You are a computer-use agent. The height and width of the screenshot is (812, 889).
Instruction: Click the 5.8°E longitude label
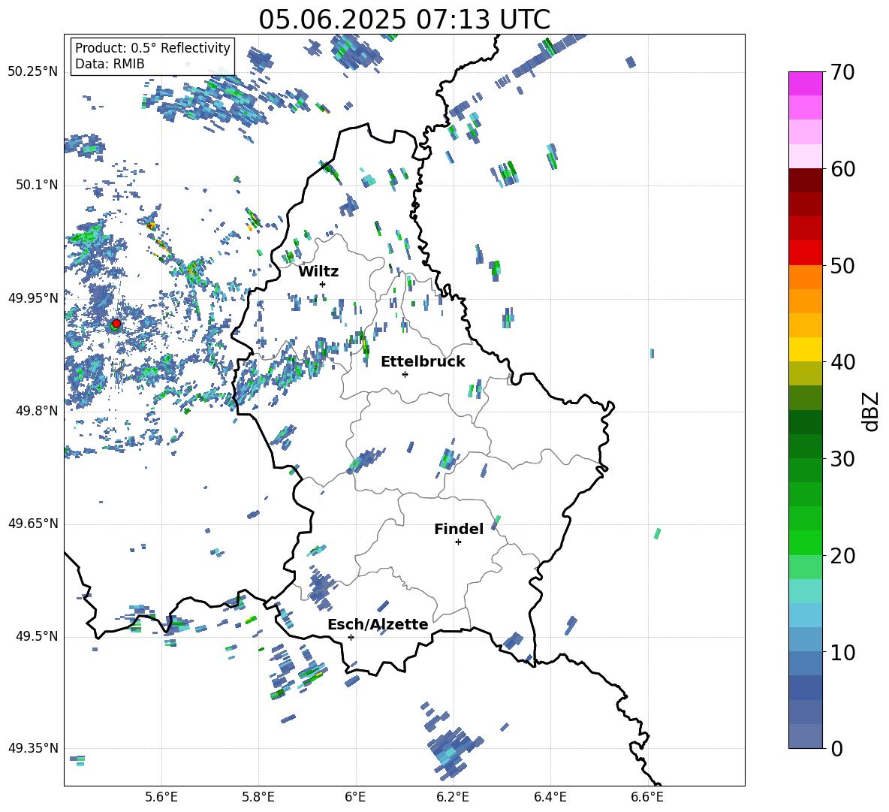click(x=258, y=797)
